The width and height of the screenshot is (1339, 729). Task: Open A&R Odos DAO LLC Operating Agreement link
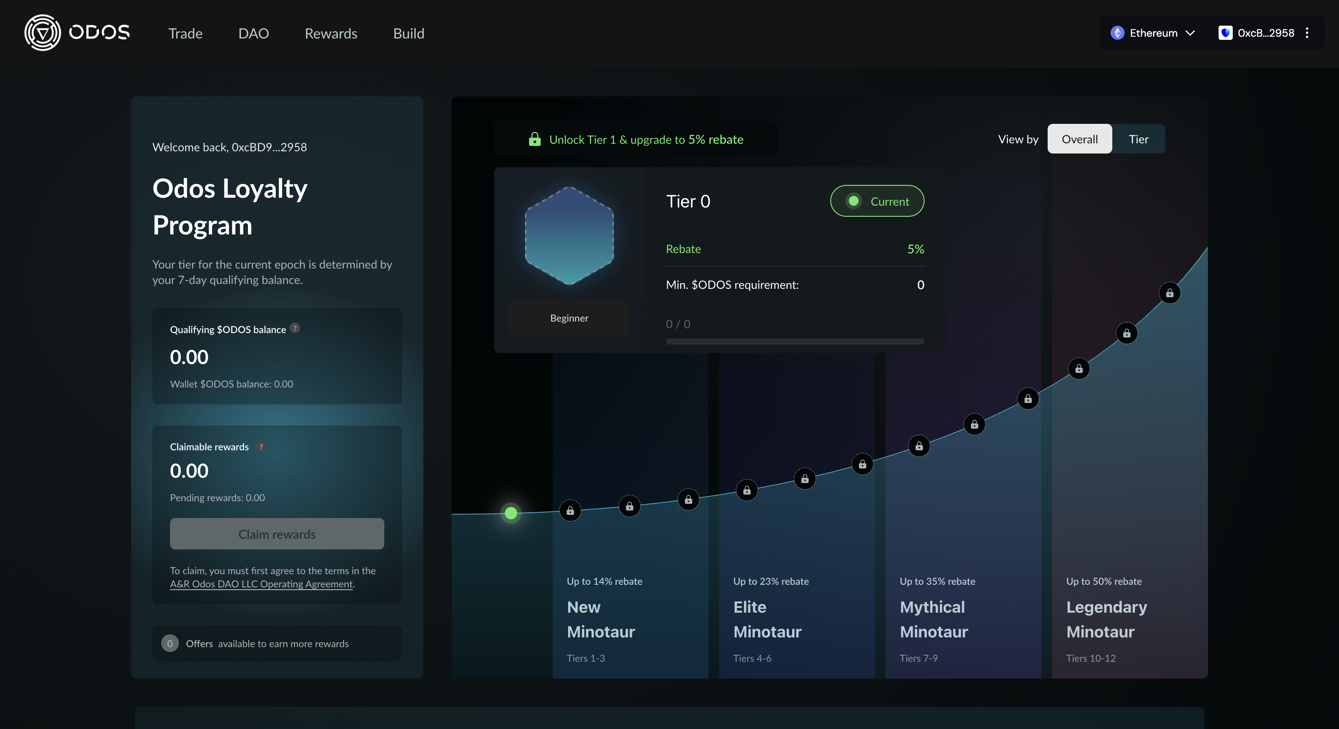click(x=261, y=584)
